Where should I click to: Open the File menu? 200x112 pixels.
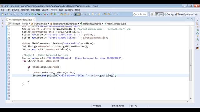[3, 10]
